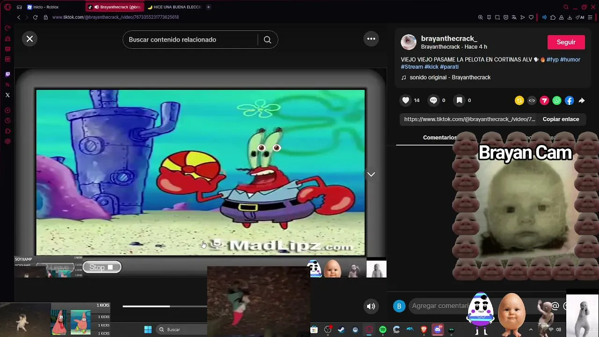The image size is (599, 337).
Task: Open the #parati hashtag link
Action: coord(449,67)
